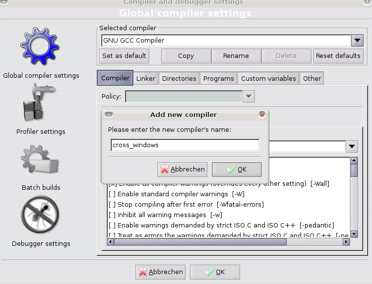The image size is (372, 284).
Task: Click Set as default button
Action: point(124,56)
